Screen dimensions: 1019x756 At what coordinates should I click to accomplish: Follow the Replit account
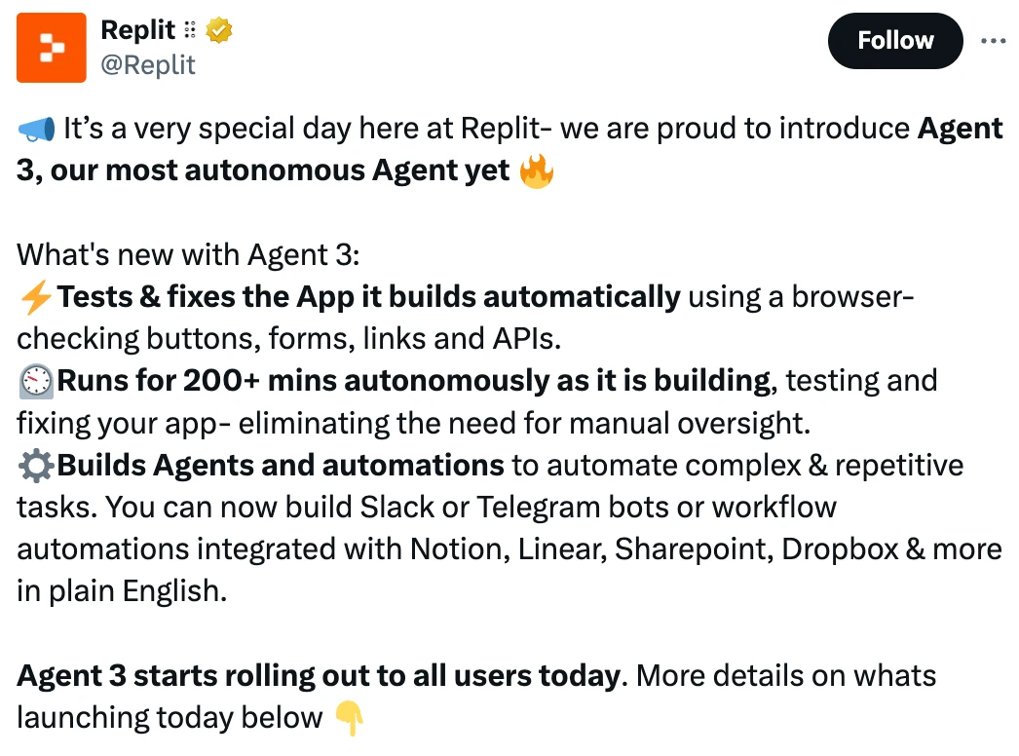[x=894, y=41]
